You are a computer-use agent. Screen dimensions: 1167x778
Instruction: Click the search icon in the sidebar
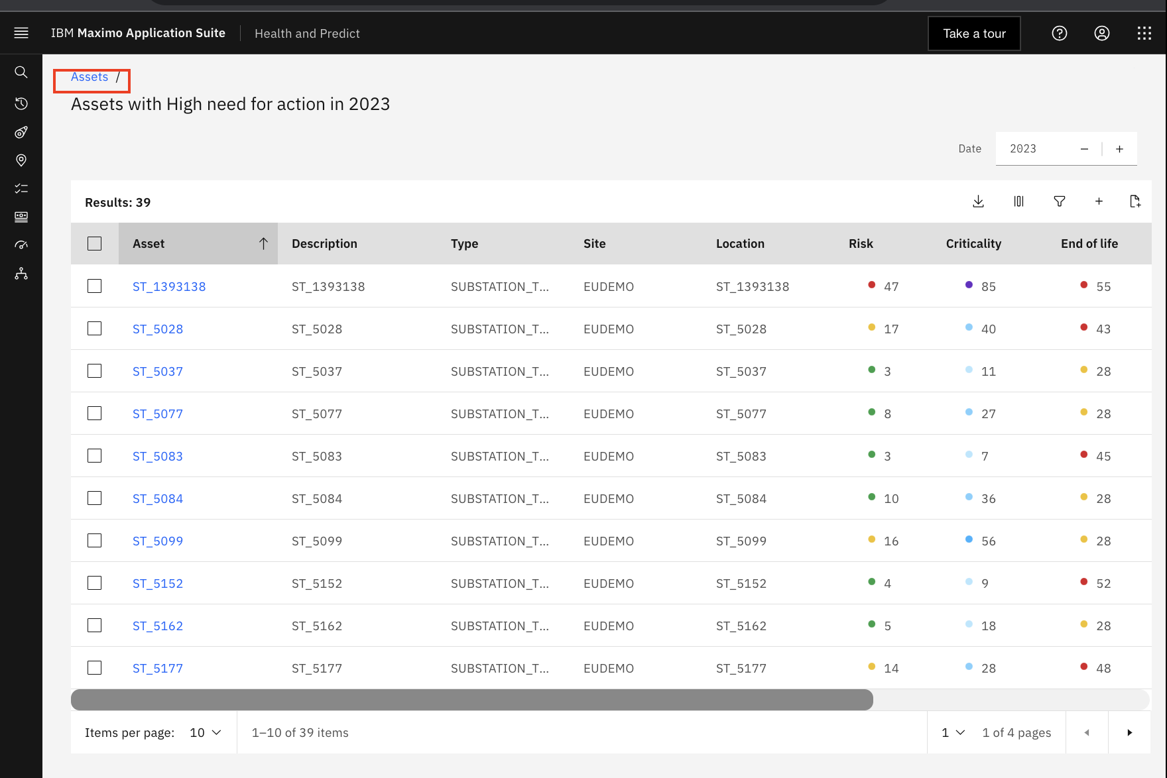click(21, 72)
